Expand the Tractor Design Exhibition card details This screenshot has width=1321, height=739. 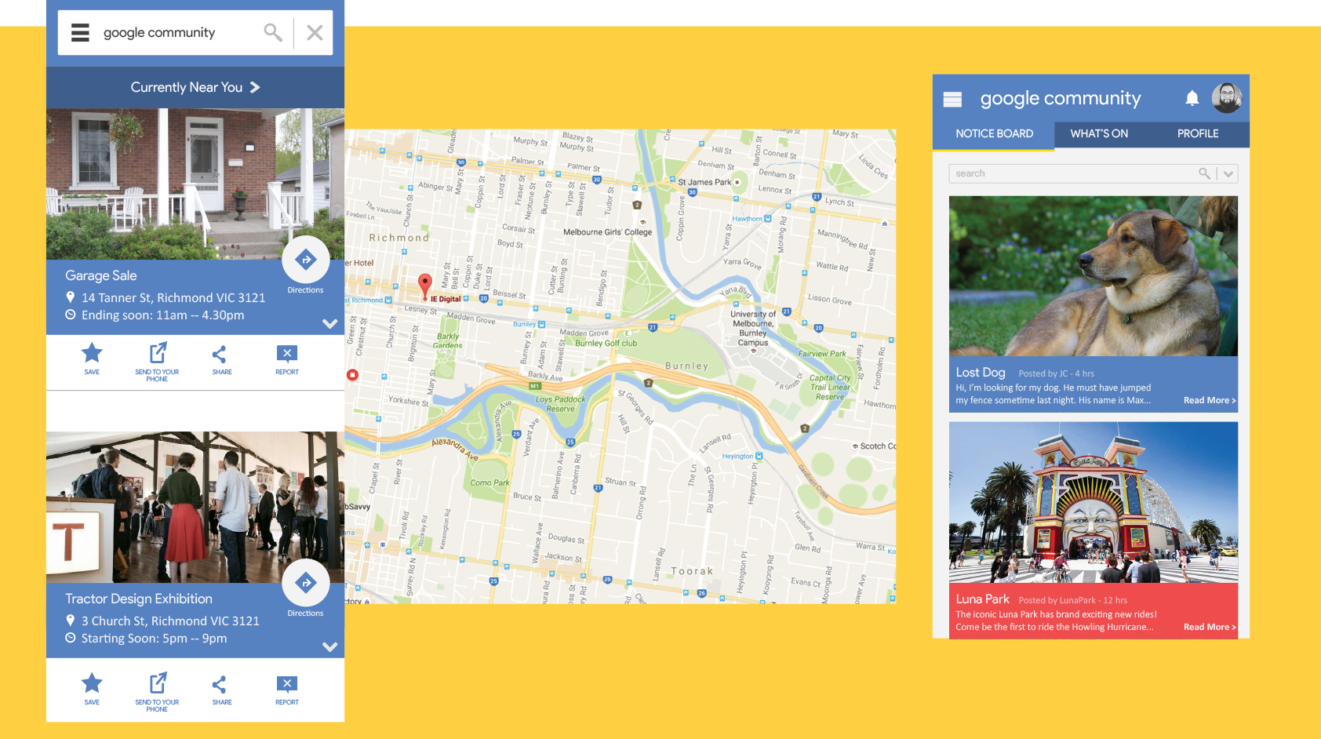(x=329, y=647)
